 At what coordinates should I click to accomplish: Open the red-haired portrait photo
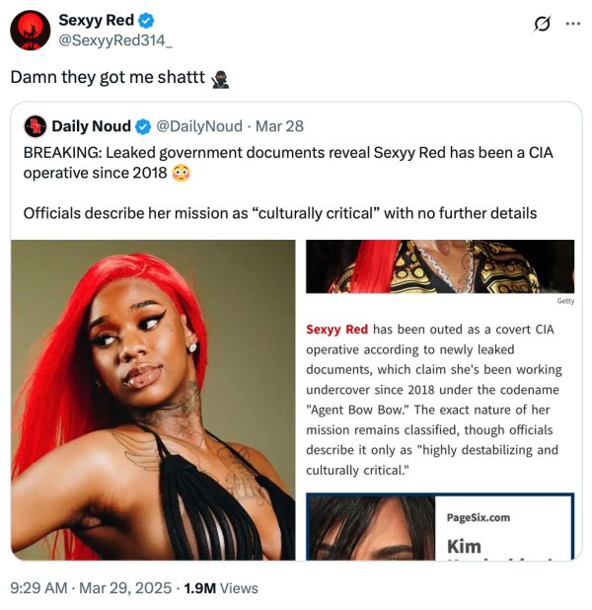pos(153,400)
